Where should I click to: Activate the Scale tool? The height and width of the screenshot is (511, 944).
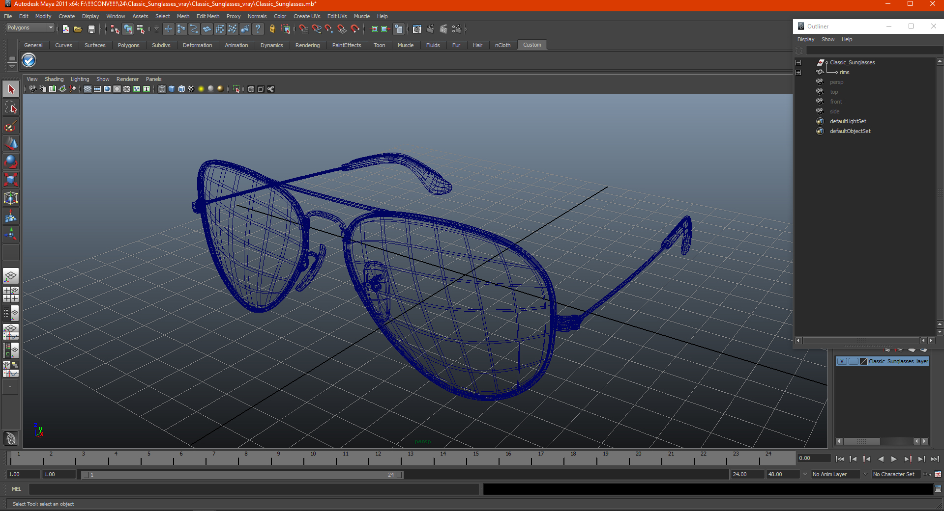[11, 180]
